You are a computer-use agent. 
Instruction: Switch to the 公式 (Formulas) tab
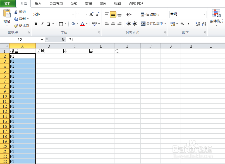click(x=74, y=4)
